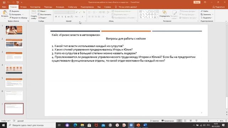This screenshot has height=128, width=228.
Task: Click the Windows Start button
Action: coord(3,125)
